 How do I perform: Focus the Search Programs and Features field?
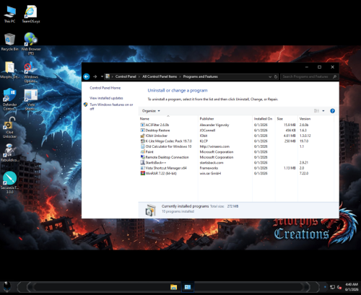pyautogui.click(x=309, y=76)
